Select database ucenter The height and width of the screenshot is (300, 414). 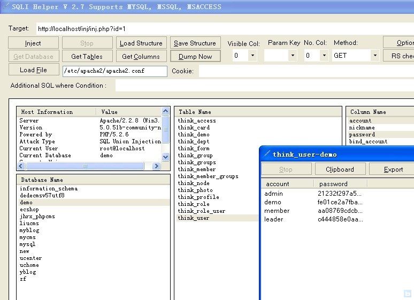pyautogui.click(x=30, y=258)
